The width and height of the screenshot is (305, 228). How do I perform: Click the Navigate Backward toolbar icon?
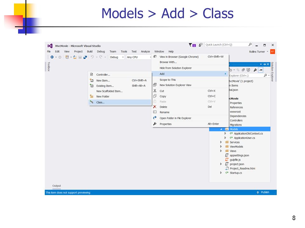click(52, 57)
